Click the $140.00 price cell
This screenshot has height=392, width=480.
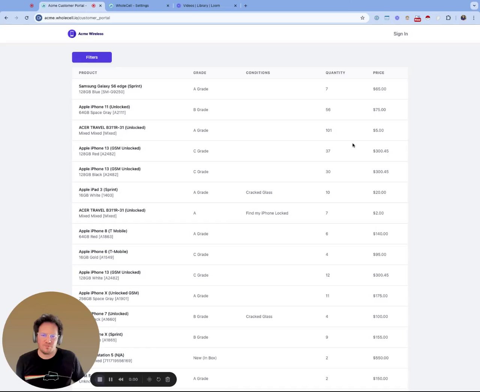pos(381,234)
